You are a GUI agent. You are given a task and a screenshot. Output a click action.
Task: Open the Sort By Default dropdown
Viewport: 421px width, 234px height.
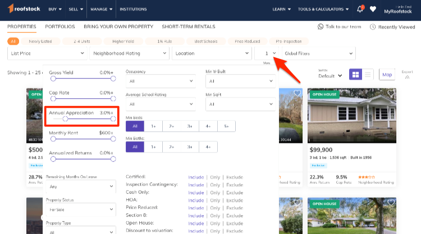[330, 76]
